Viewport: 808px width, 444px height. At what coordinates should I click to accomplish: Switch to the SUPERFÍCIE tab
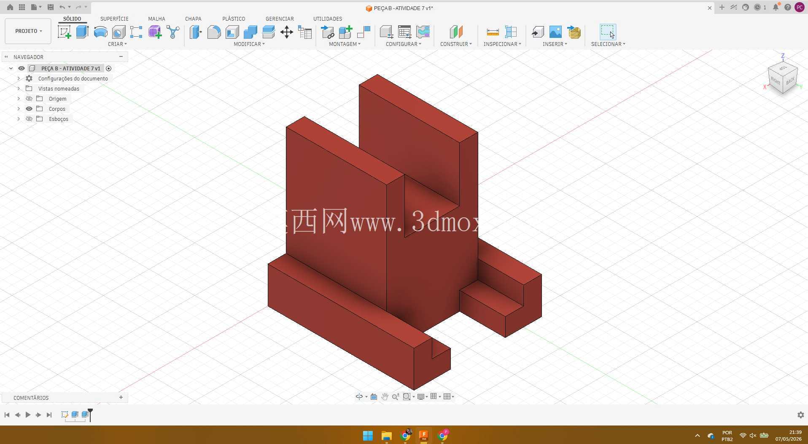(114, 19)
